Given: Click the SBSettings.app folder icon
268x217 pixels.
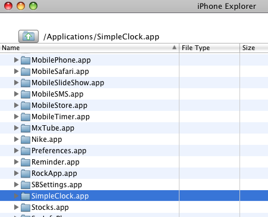Looking at the screenshot, I should (x=26, y=185).
